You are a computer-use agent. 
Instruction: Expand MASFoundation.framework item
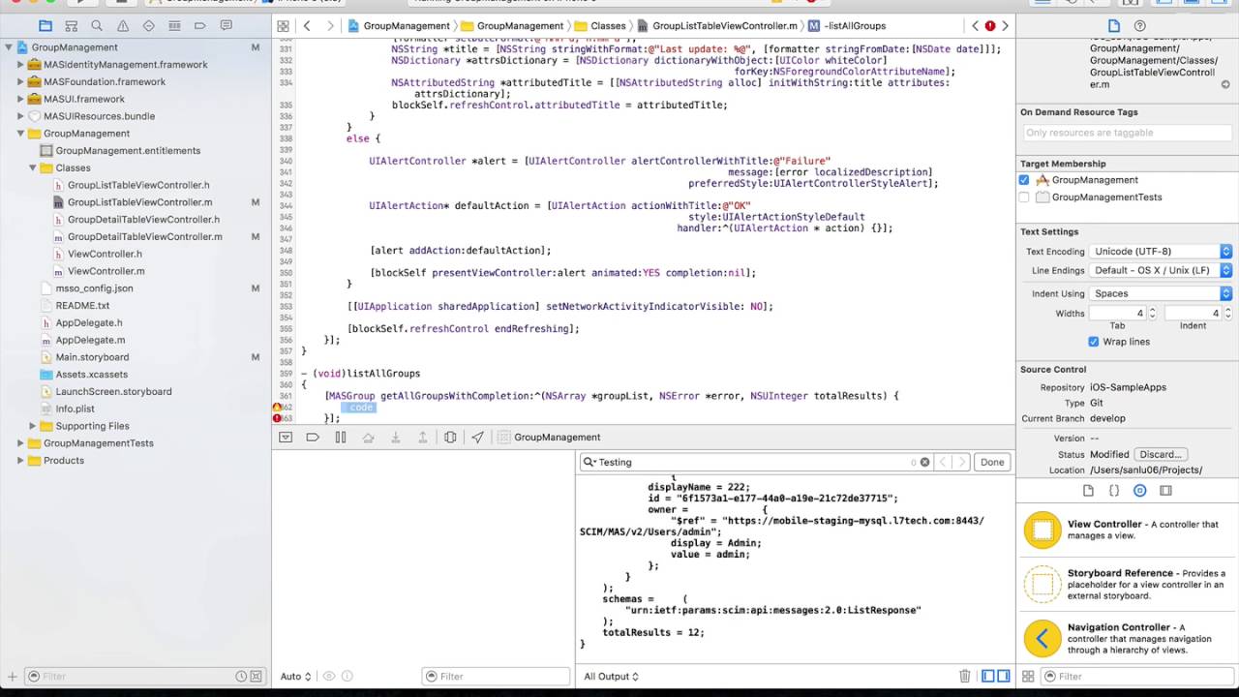[20, 82]
